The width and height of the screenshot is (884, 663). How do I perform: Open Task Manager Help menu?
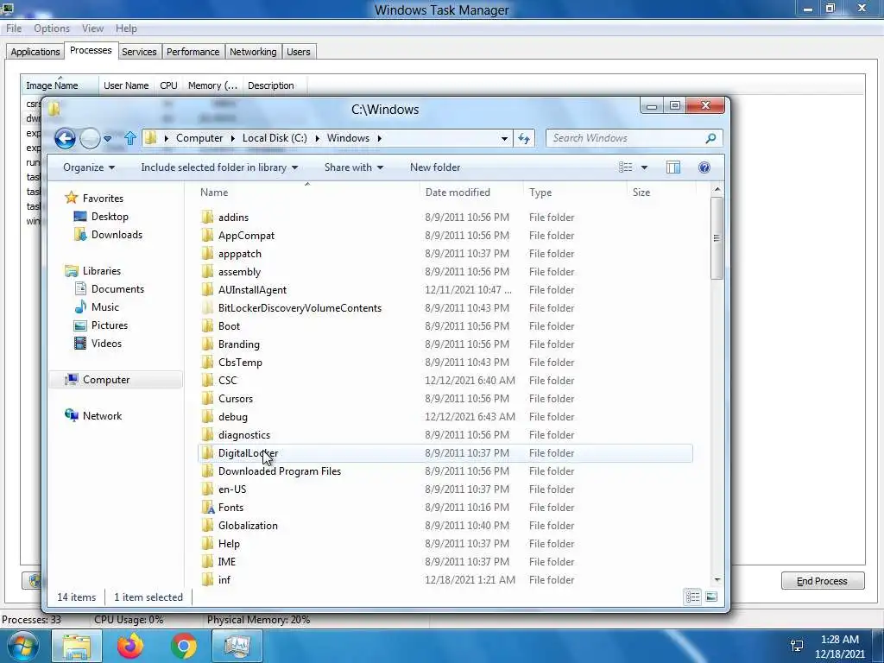click(126, 28)
